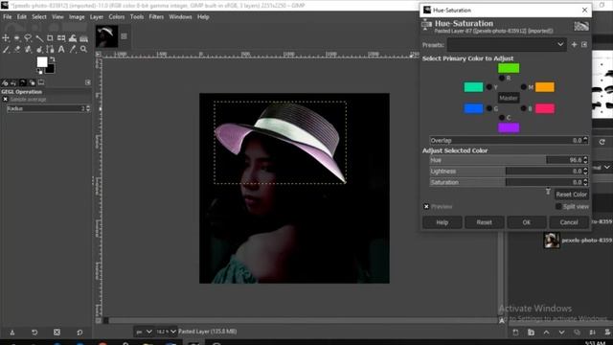613x345 pixels.
Task: Click the Master button
Action: click(x=509, y=98)
